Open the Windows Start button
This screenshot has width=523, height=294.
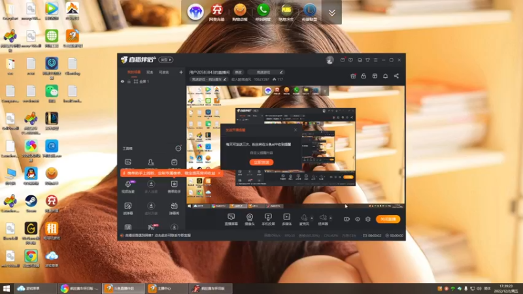click(7, 288)
